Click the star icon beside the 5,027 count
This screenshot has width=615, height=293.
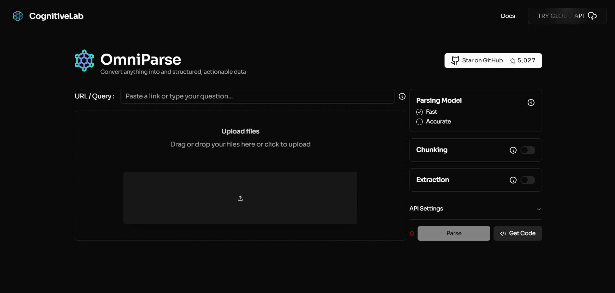pyautogui.click(x=513, y=61)
